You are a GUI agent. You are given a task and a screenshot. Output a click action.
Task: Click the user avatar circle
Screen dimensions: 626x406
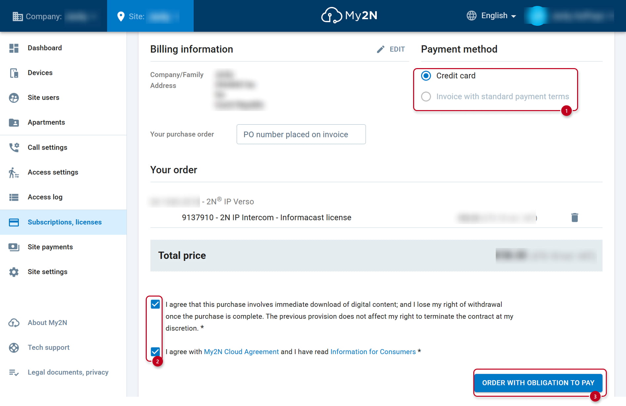point(537,16)
